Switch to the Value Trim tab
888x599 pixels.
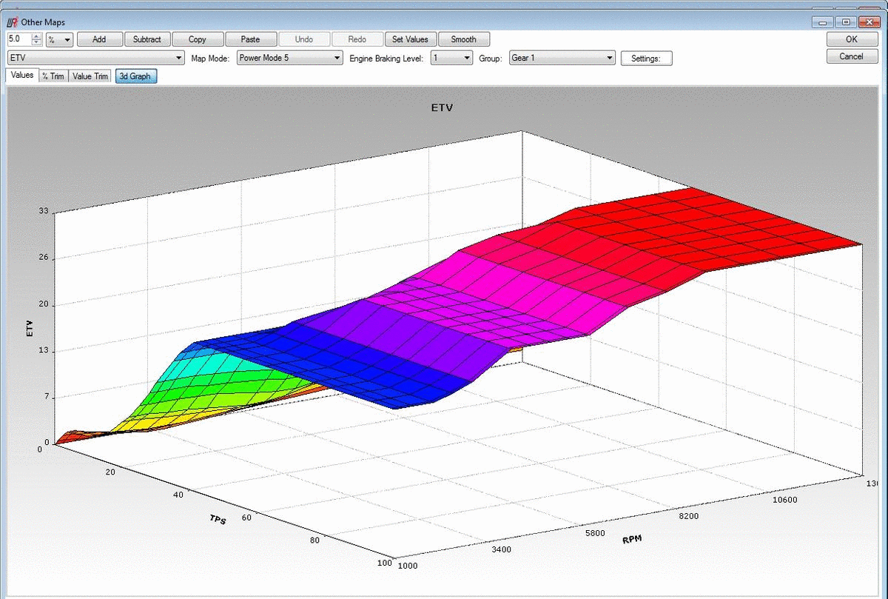pyautogui.click(x=90, y=76)
